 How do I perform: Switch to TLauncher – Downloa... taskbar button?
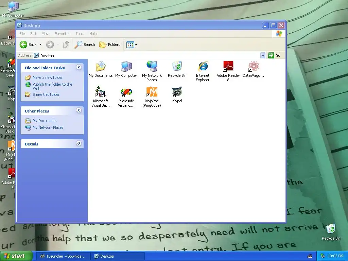coord(63,256)
